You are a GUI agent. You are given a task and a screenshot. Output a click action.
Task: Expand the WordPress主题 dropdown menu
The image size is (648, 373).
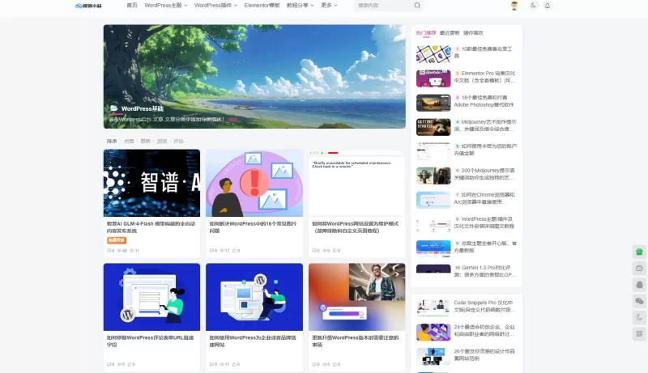(166, 6)
